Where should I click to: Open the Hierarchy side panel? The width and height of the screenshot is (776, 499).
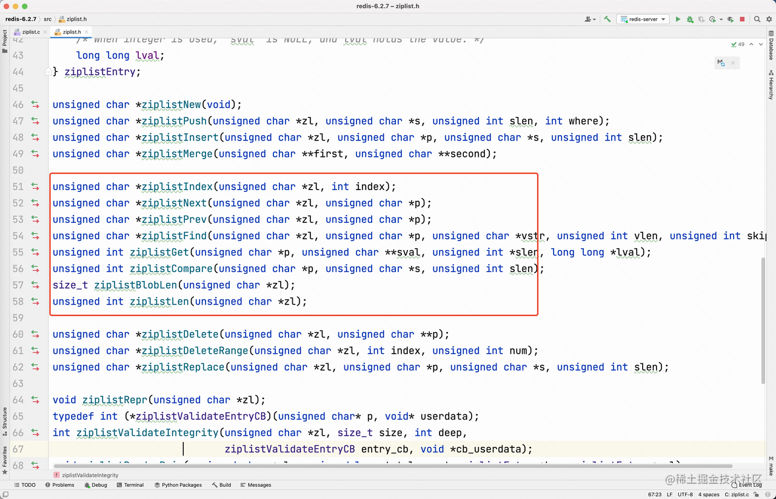point(771,85)
